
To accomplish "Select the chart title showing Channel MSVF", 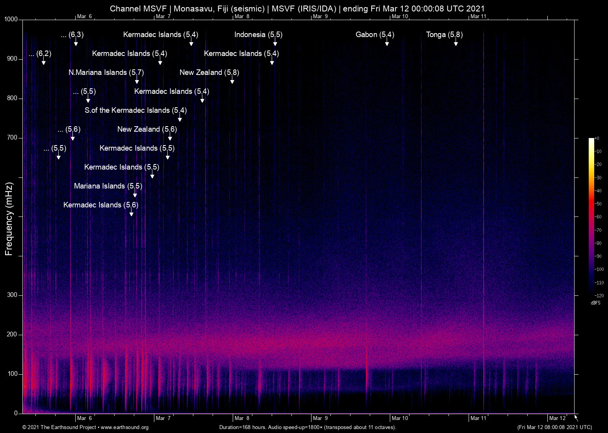I will tap(297, 8).
